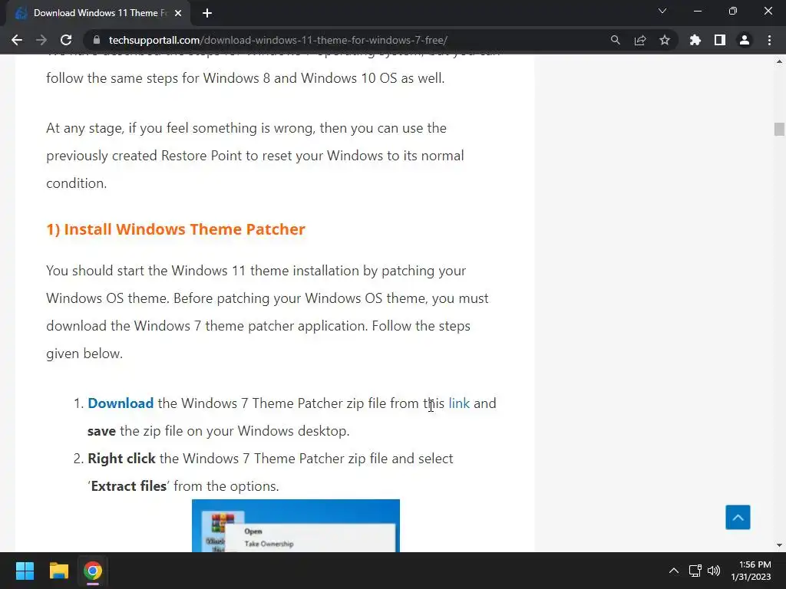Open the zoom magnifier in address bar
The height and width of the screenshot is (589, 786).
coord(615,40)
